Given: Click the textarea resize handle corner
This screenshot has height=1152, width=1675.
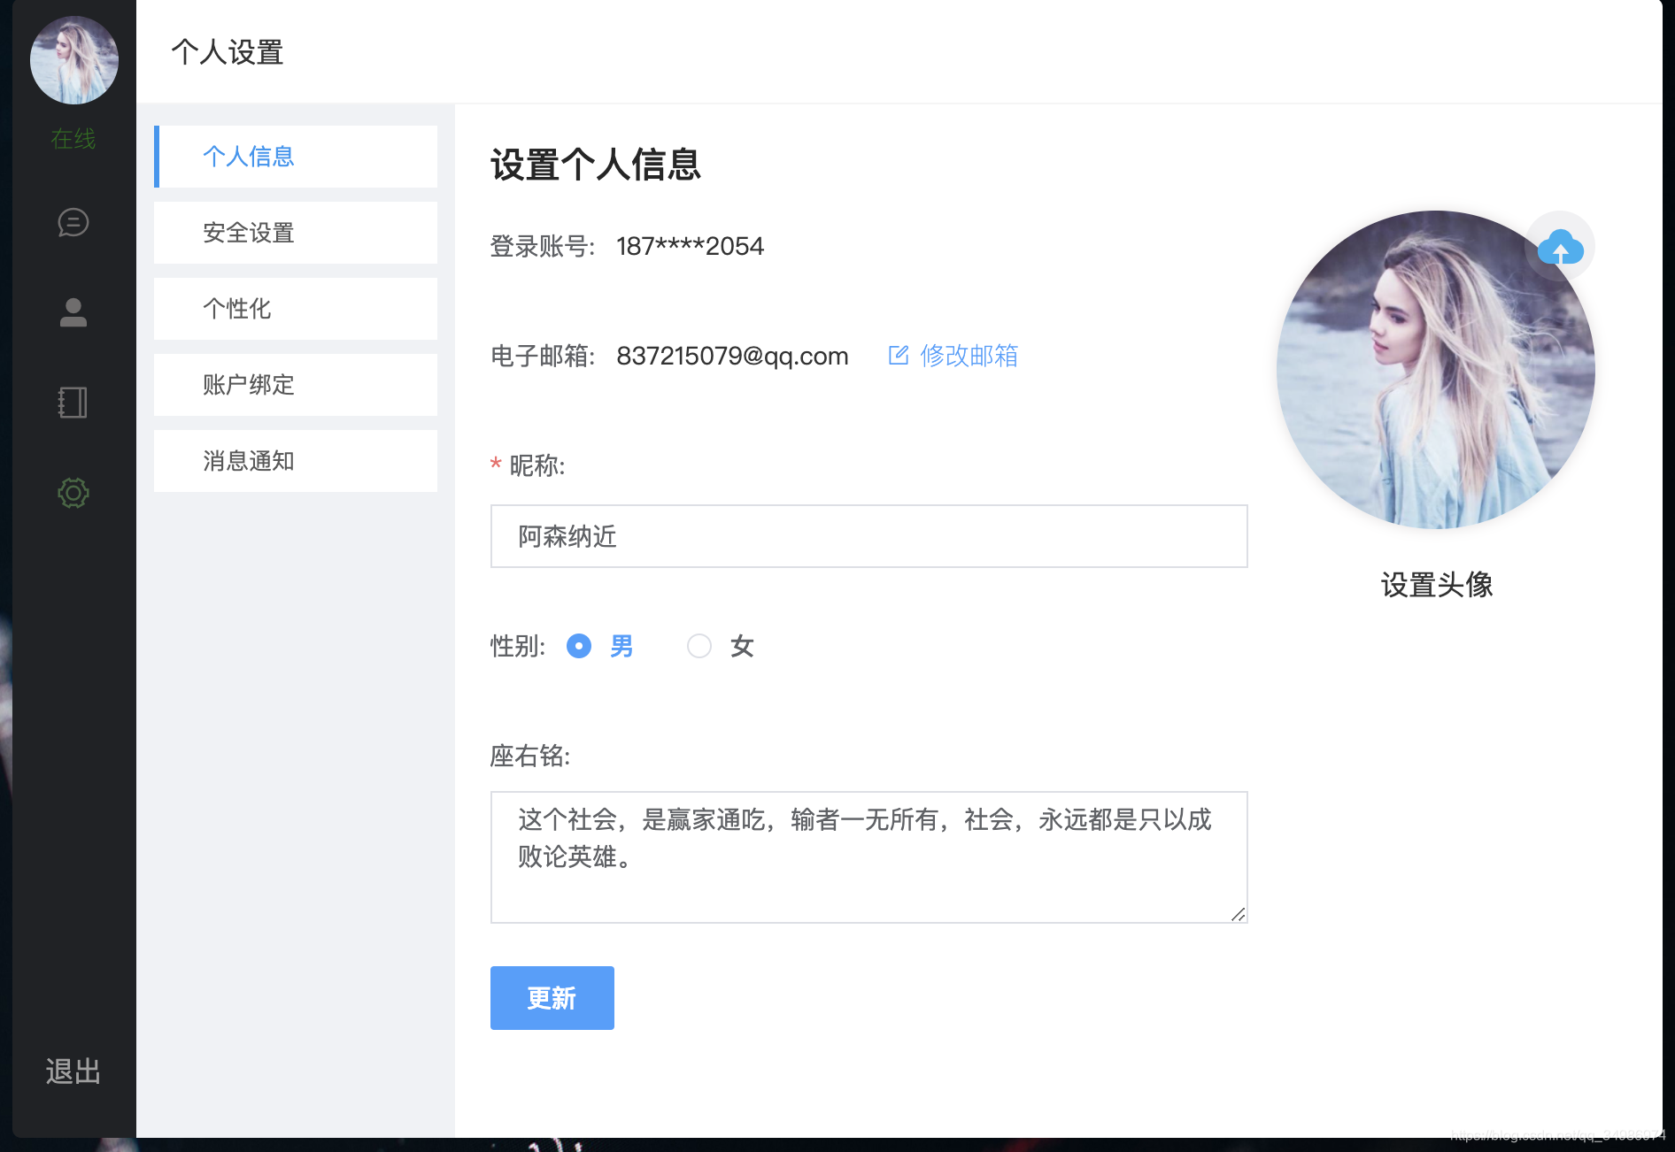Looking at the screenshot, I should coord(1239,914).
